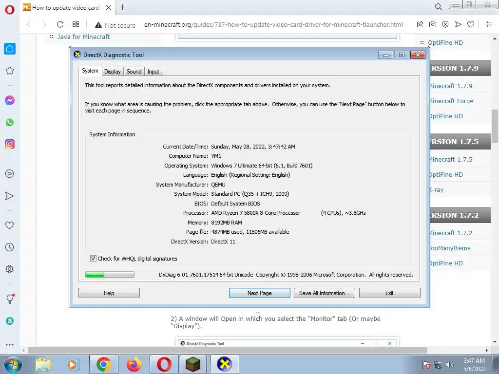Toggle Check for WHQL digital signatures
This screenshot has height=374, width=499.
pyautogui.click(x=93, y=259)
